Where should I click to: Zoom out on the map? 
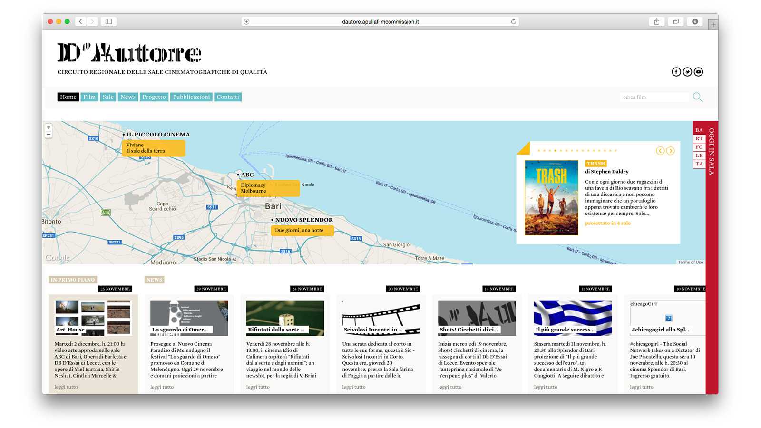(x=49, y=135)
